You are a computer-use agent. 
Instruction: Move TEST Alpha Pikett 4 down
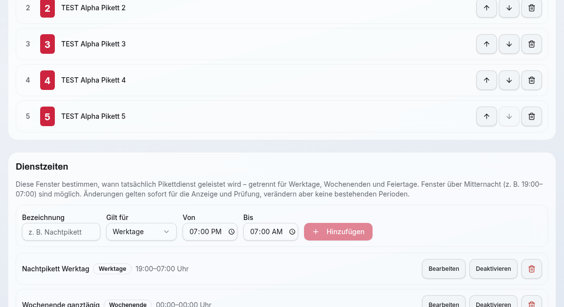pyautogui.click(x=509, y=81)
